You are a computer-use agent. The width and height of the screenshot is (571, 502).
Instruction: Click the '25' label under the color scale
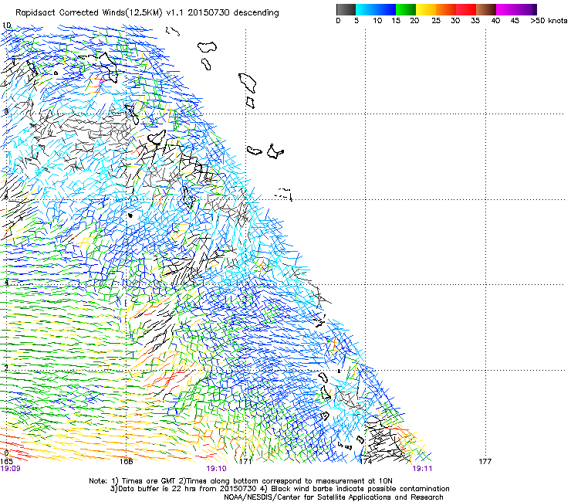coord(436,21)
